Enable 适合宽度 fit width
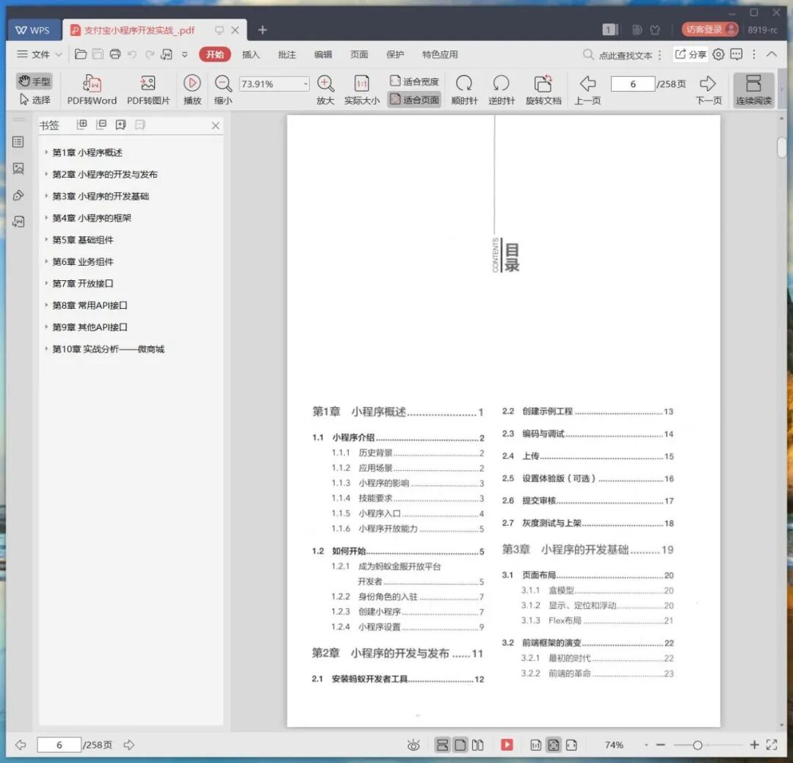 pos(414,81)
